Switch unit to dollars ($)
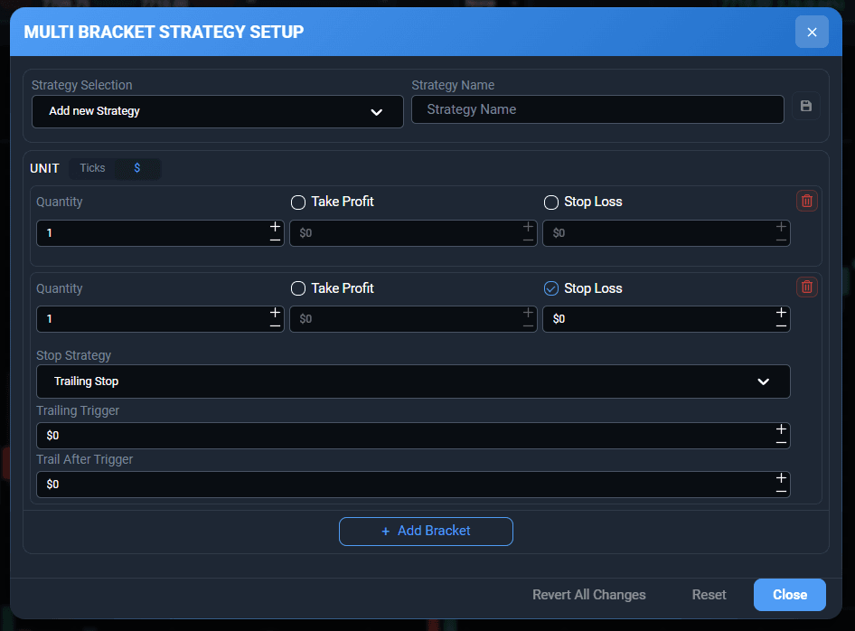The image size is (855, 631). pyautogui.click(x=137, y=168)
